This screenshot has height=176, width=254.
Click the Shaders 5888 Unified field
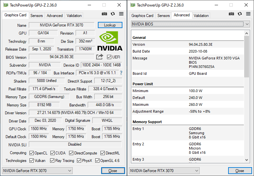point(47,81)
